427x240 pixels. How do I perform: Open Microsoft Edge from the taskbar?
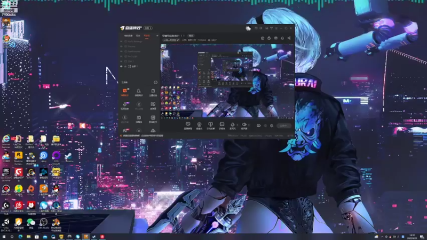pos(20,237)
